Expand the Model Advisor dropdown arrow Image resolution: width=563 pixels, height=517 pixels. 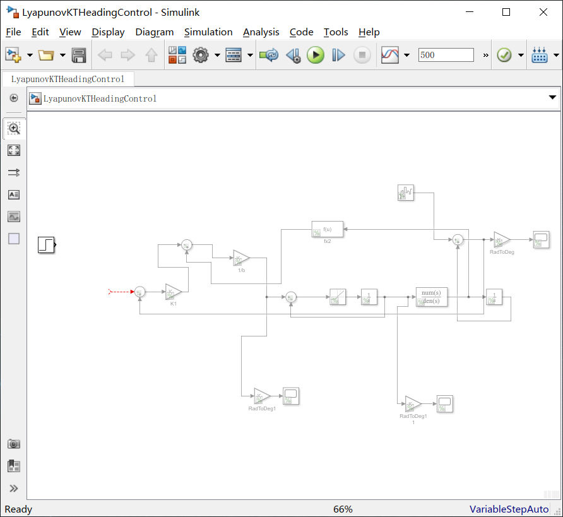(521, 56)
